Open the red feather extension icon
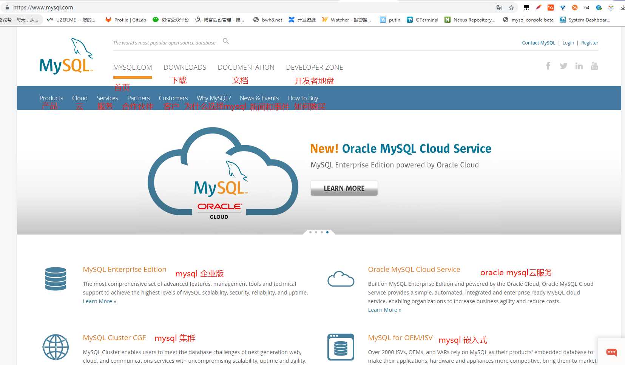The image size is (625, 365). click(539, 8)
